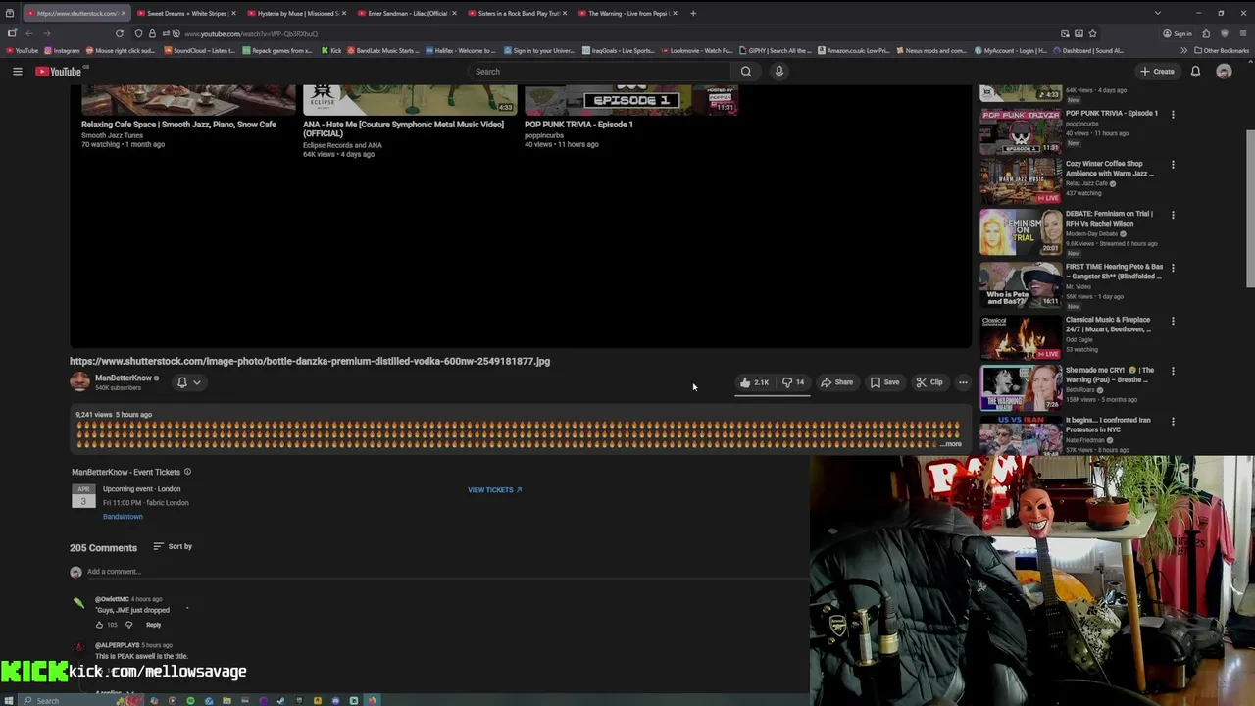The image size is (1255, 706).
Task: Open the browser tab list dropdown arrow
Action: tap(1157, 13)
